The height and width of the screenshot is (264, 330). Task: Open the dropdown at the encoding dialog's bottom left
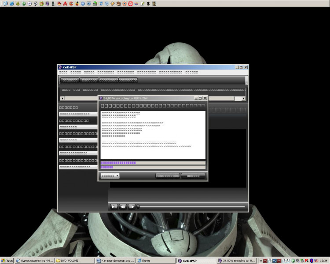[110, 176]
